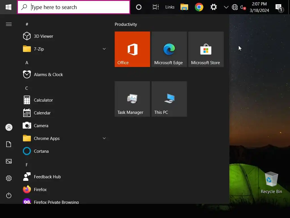Open the Chrome Apps folder entry
This screenshot has width=290, height=218.
(x=64, y=139)
